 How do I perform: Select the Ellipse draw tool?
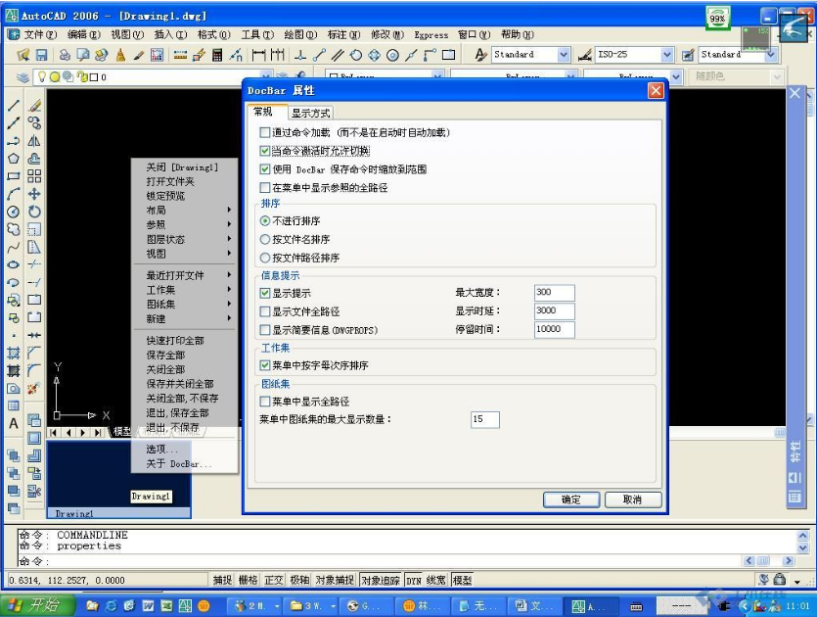tap(14, 264)
